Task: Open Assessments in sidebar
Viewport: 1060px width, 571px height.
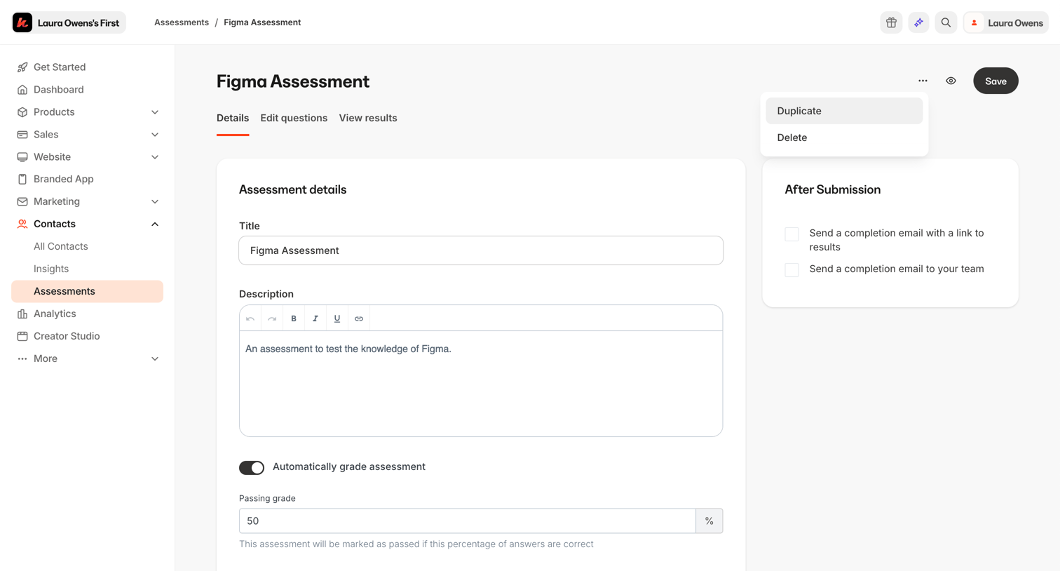Action: 87,291
